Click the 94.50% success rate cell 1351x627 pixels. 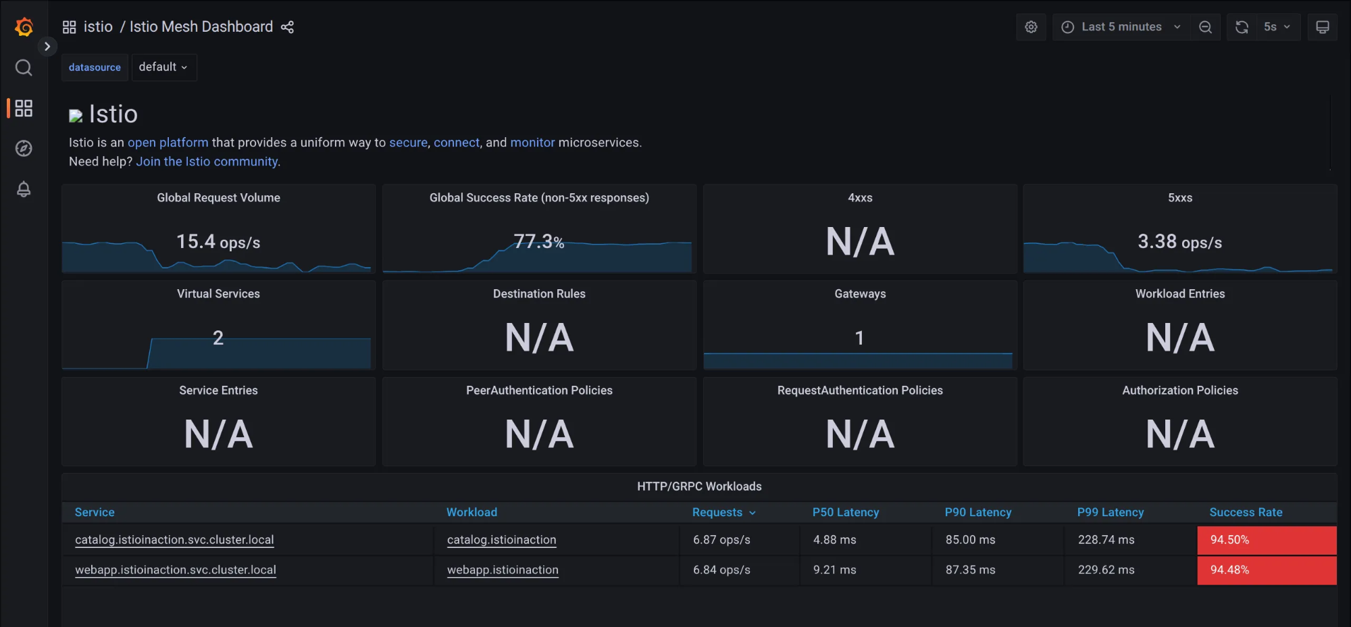tap(1267, 540)
